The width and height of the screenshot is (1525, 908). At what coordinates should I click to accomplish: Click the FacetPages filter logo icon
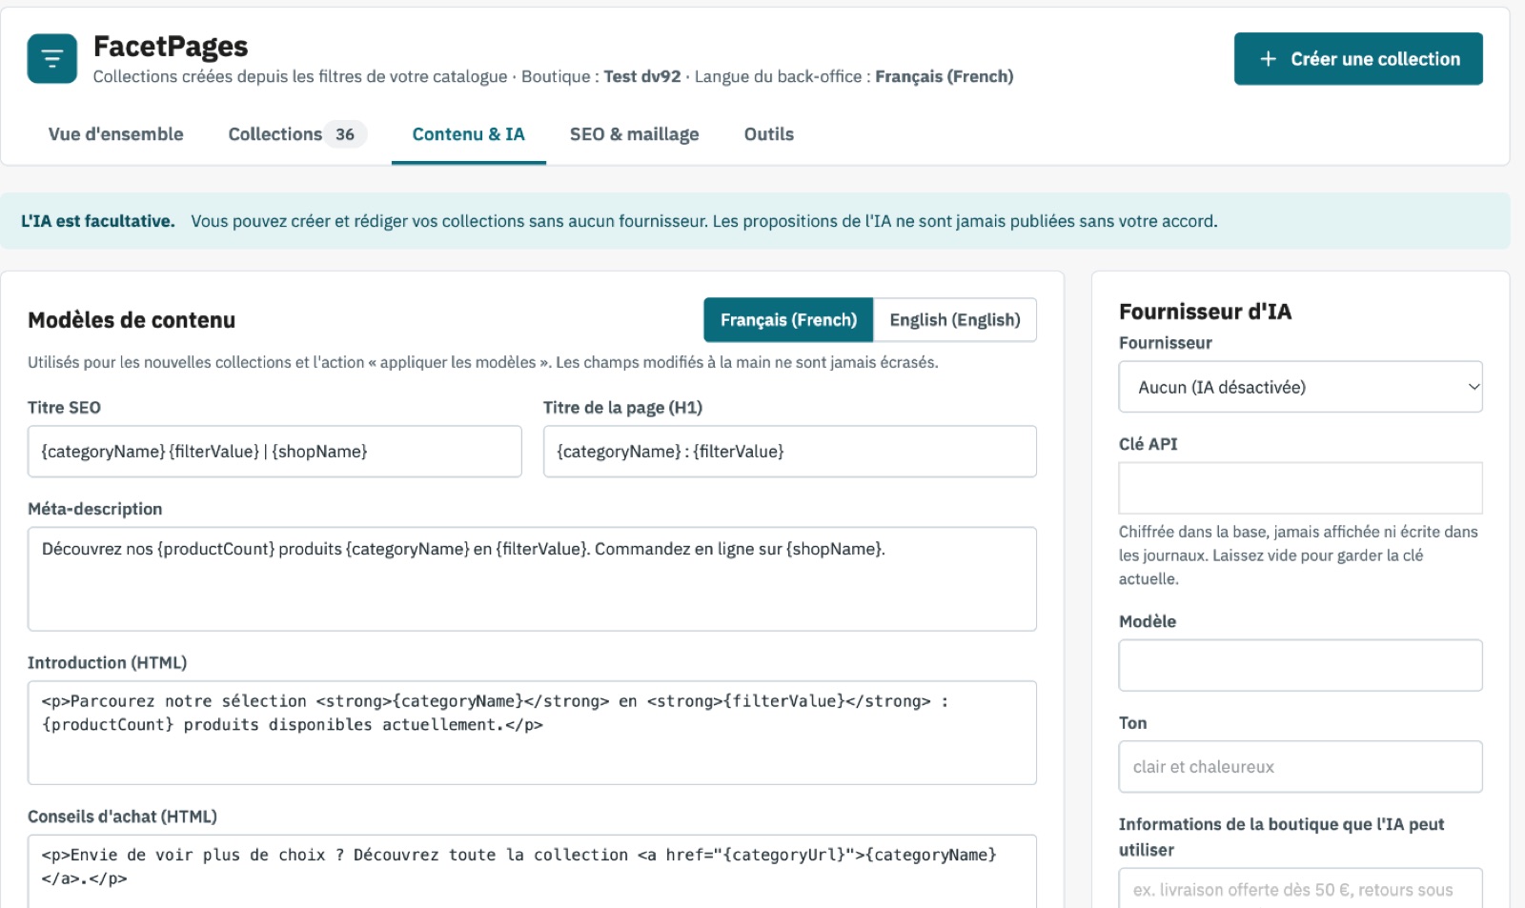click(52, 59)
